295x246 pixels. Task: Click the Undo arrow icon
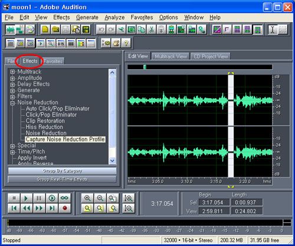(x=101, y=30)
